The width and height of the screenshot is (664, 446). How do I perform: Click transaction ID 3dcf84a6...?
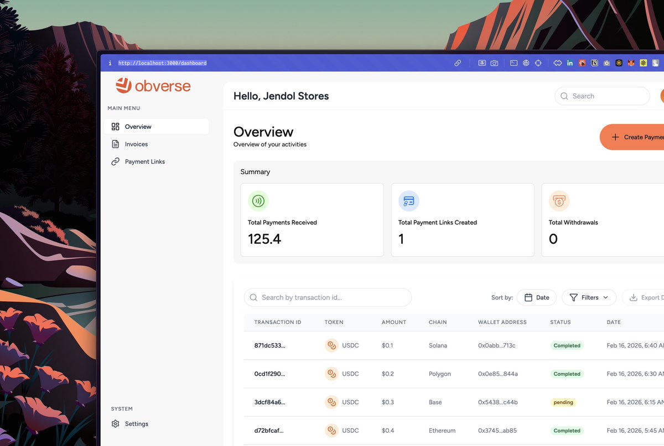pos(270,402)
